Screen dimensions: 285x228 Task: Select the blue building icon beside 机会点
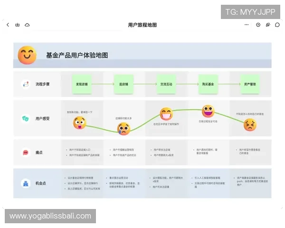pyautogui.click(x=26, y=183)
